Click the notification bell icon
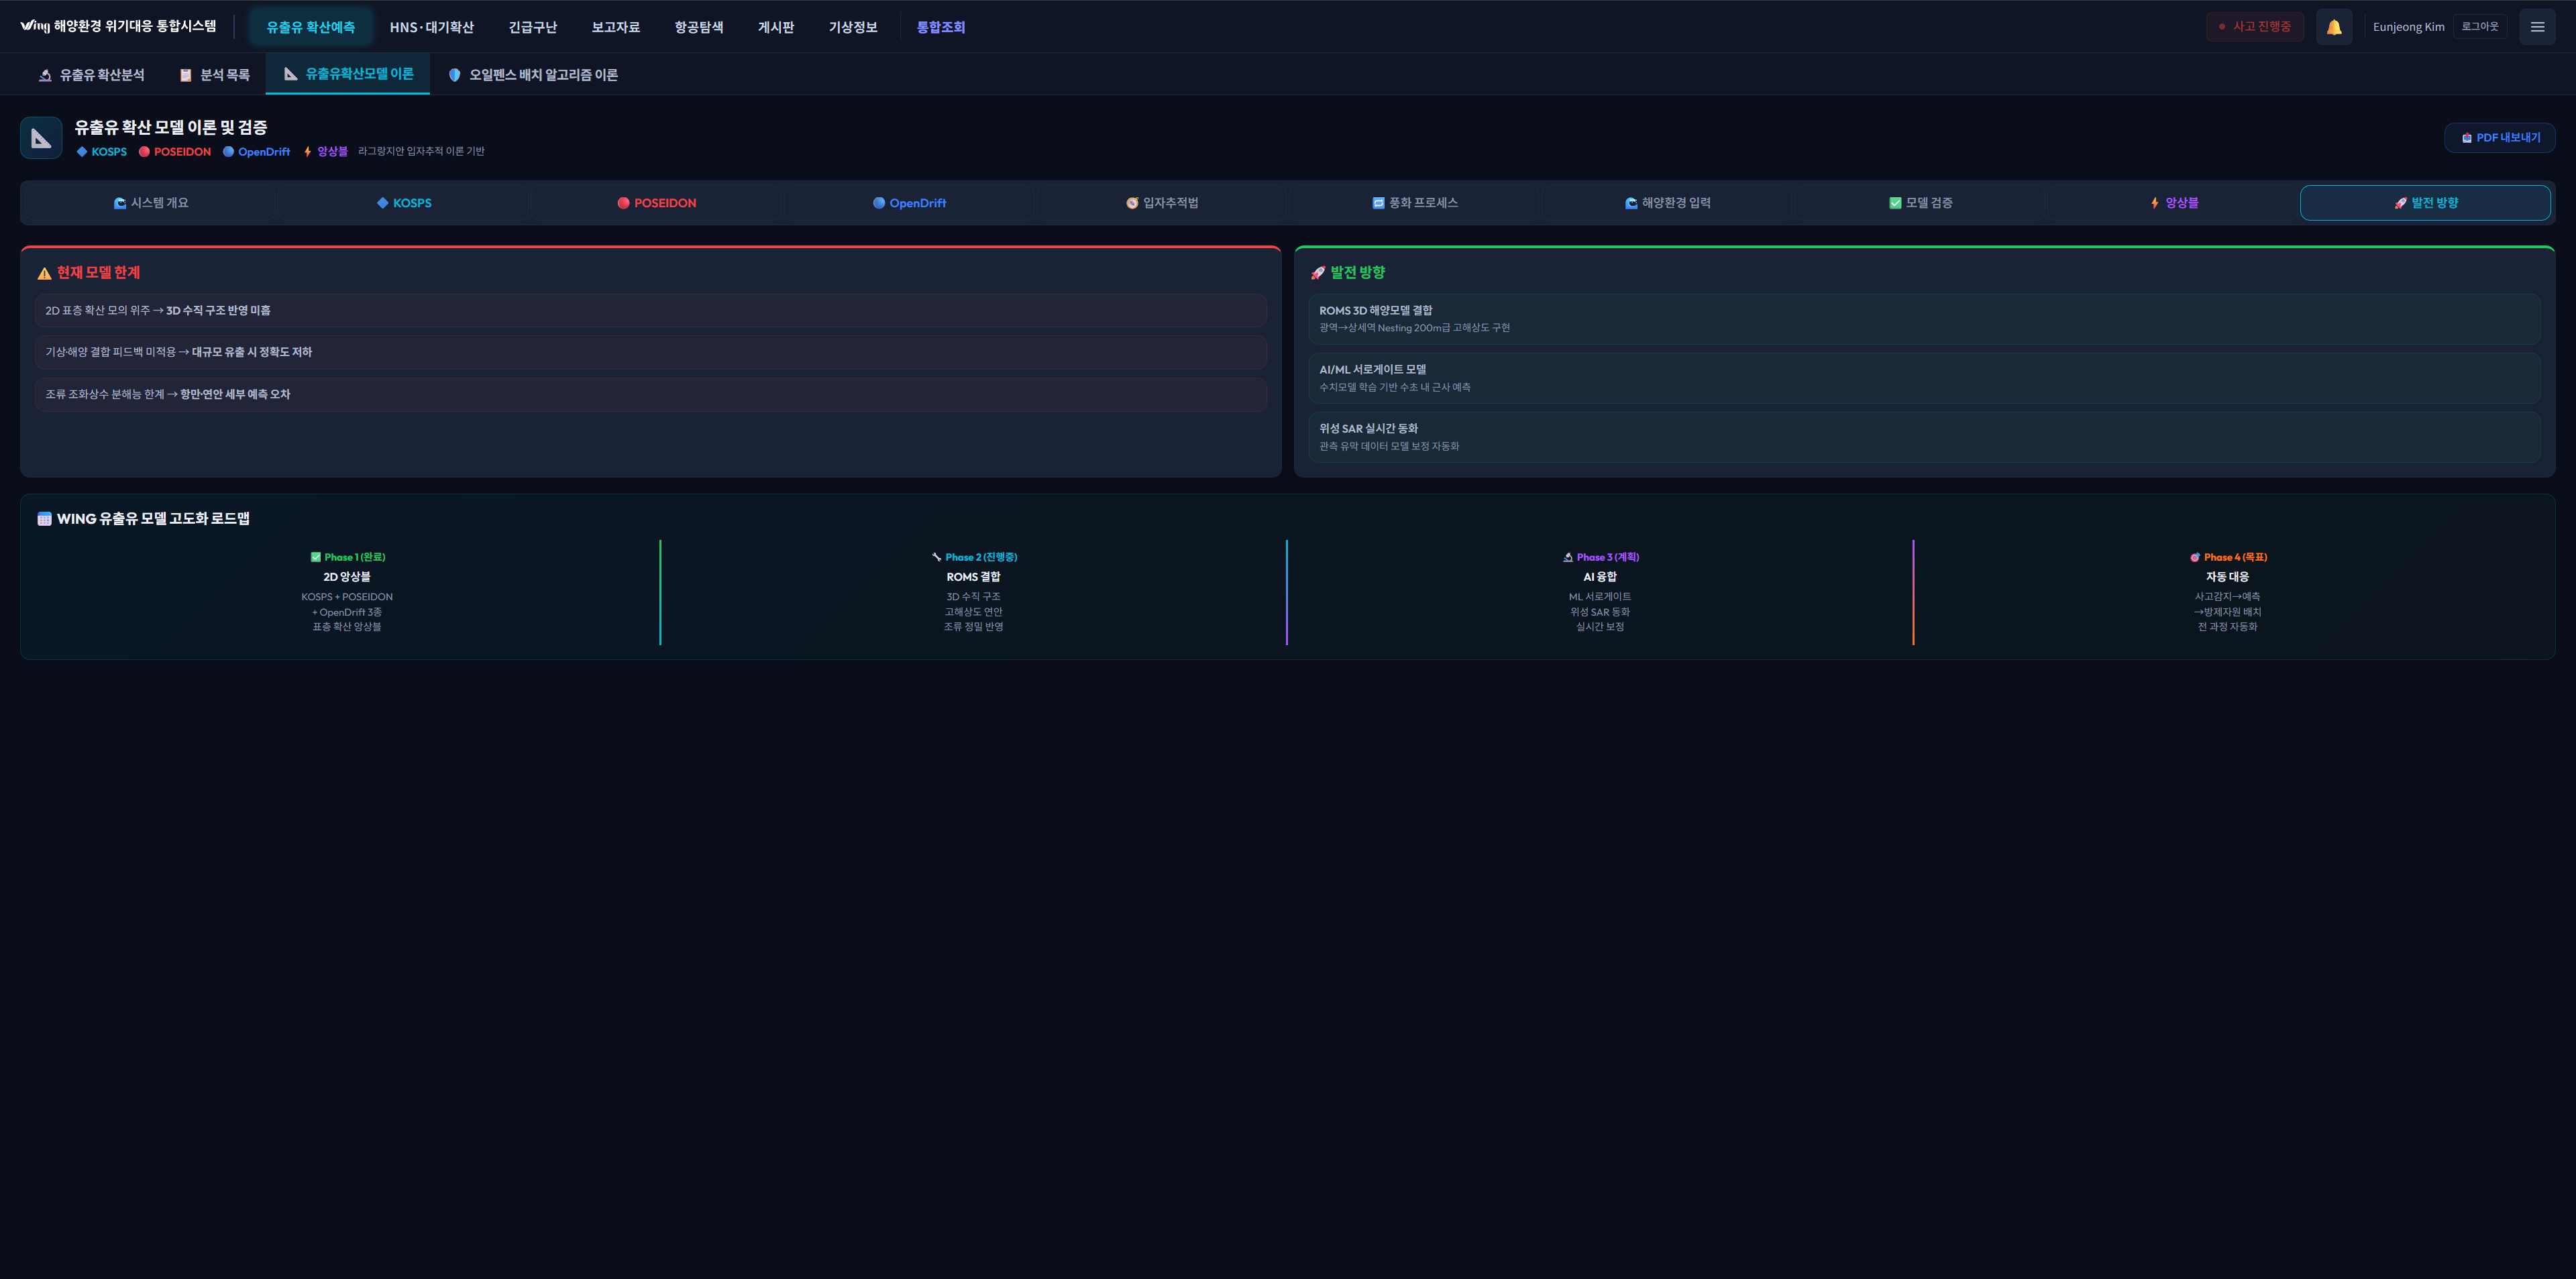This screenshot has width=2576, height=1279. pos(2333,27)
